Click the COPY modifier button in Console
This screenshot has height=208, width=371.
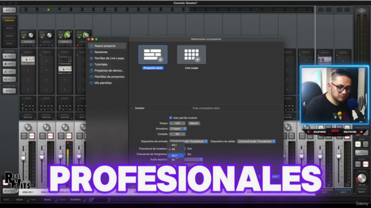click(x=9, y=71)
